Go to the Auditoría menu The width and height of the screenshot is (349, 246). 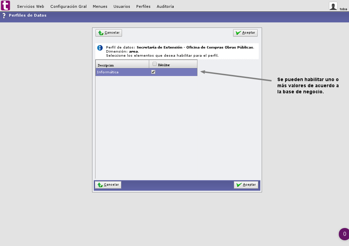pos(165,6)
